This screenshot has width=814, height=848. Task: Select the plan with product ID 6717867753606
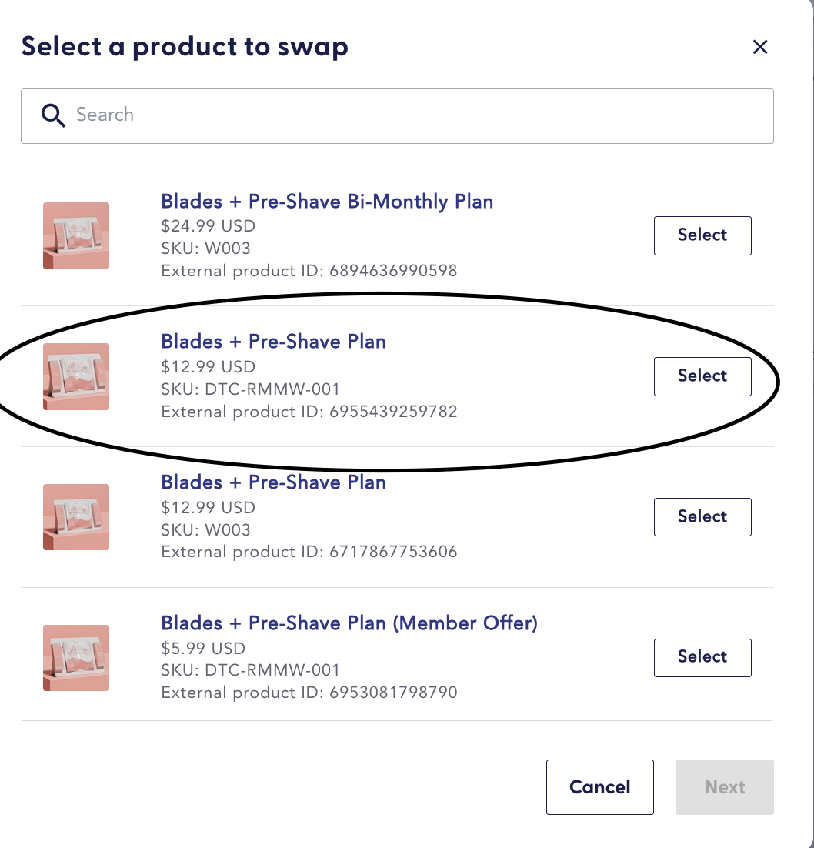pyautogui.click(x=702, y=516)
